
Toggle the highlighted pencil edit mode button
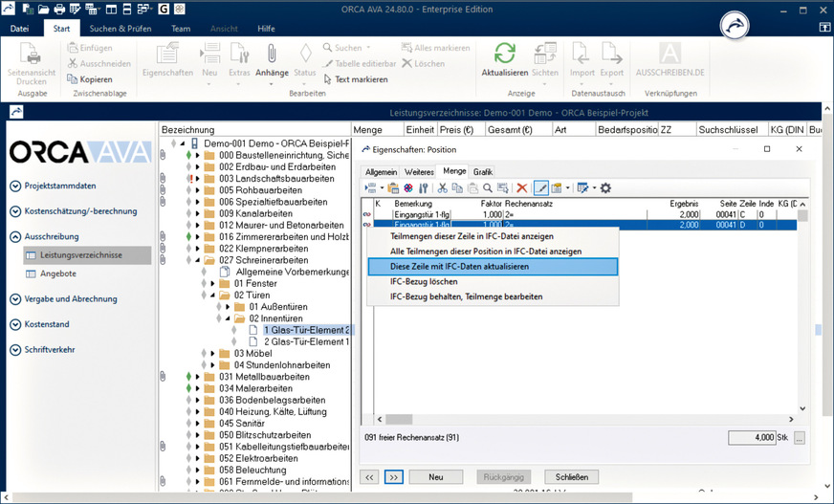point(541,188)
